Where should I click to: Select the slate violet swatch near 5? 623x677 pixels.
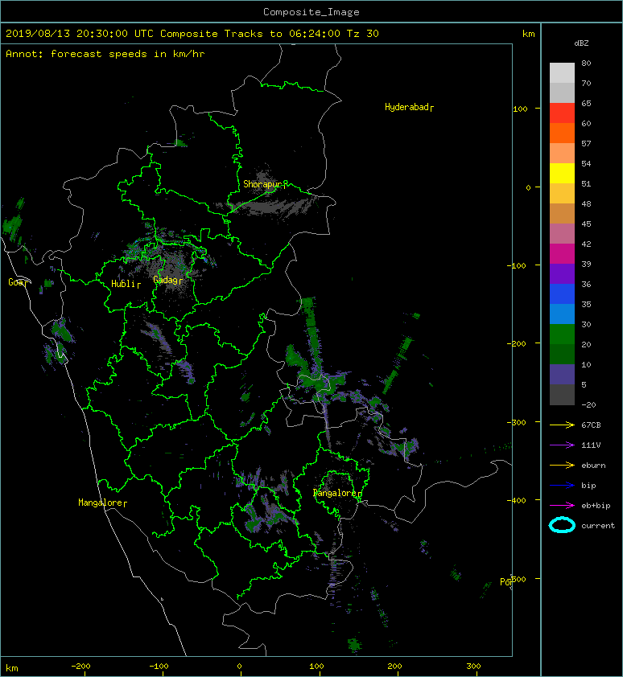562,374
